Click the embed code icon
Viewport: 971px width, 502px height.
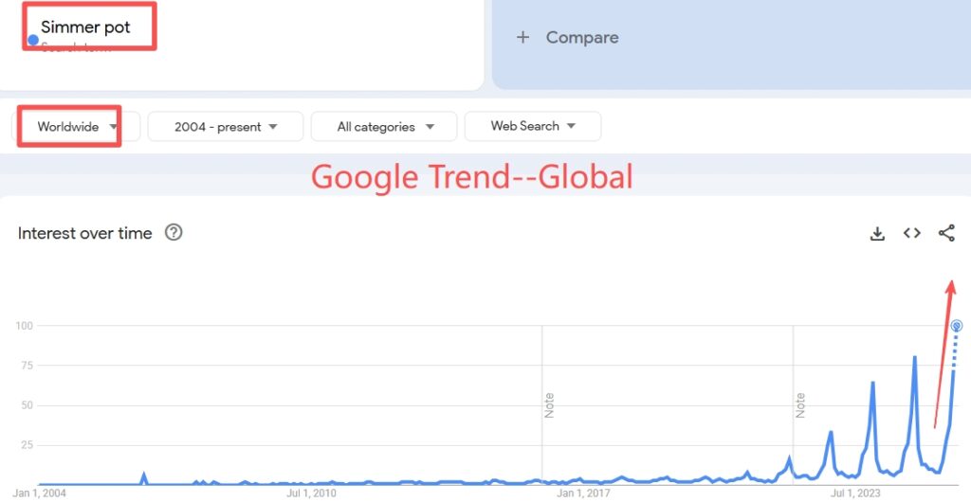(x=911, y=233)
